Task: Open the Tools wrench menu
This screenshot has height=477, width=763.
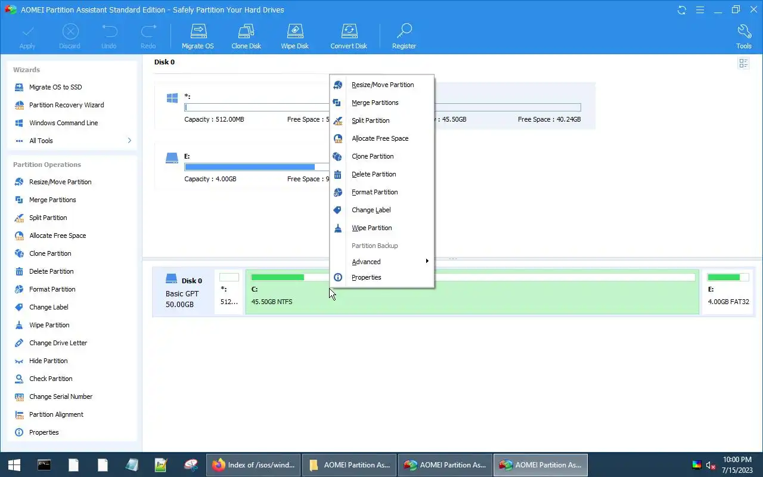Action: pyautogui.click(x=743, y=37)
